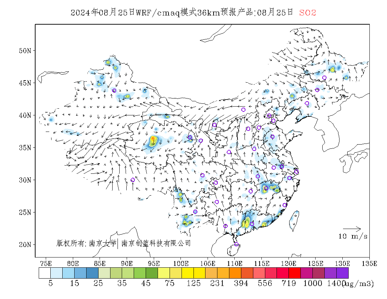
Task: Pick the maroon legend swatch
Action: (x=319, y=273)
